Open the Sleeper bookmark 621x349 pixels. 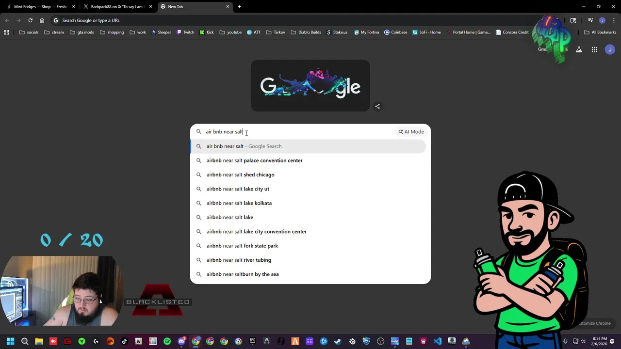(161, 32)
